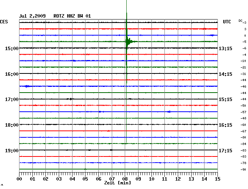Click minute tick label '01' on axis
Viewport: 248px width, 189px height.
coord(32,179)
